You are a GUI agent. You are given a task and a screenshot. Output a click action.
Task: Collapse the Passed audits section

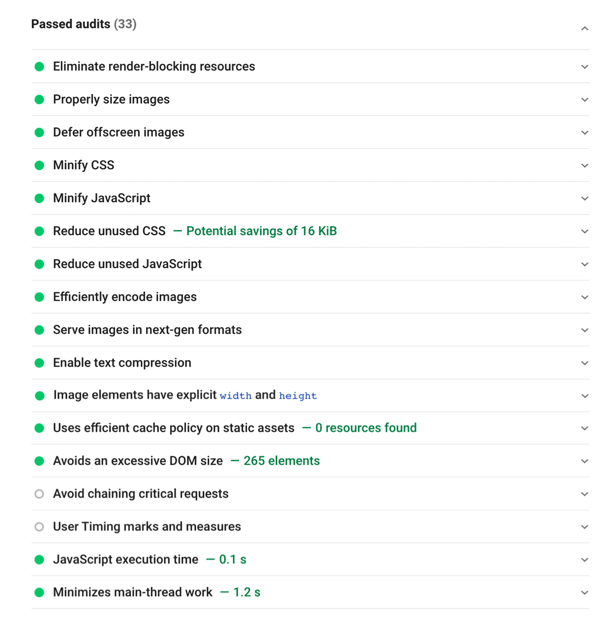pos(585,28)
